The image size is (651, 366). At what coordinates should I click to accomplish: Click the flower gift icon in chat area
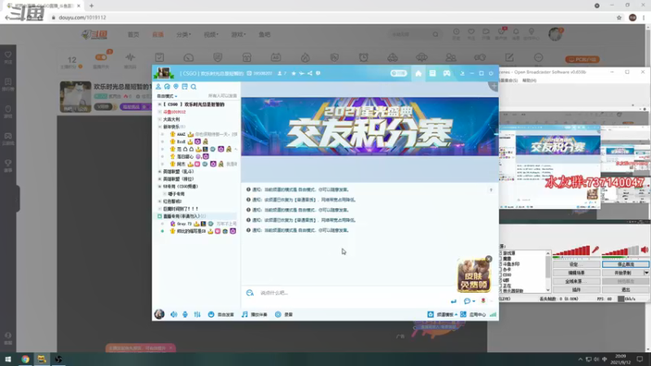pyautogui.click(x=483, y=301)
